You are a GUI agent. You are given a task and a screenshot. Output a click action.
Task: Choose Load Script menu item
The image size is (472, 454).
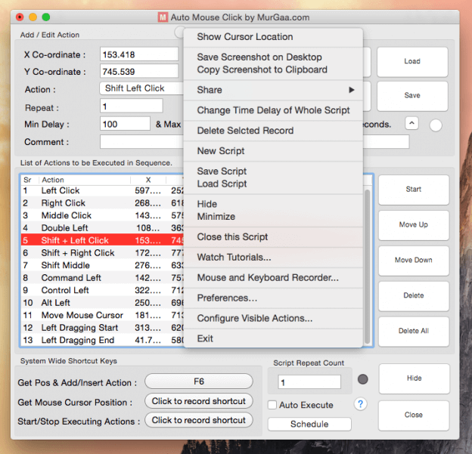(273, 184)
